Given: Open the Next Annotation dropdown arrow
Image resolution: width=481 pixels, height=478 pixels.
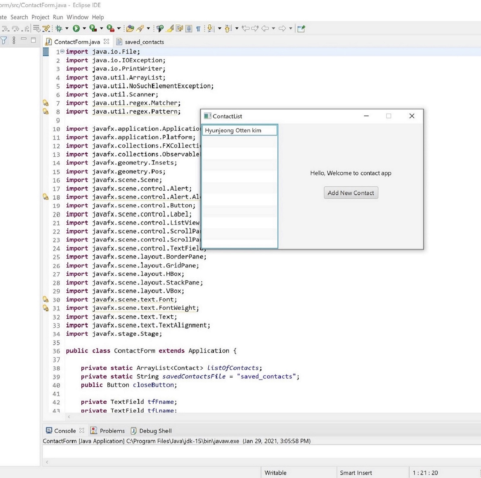Looking at the screenshot, I should click(219, 29).
